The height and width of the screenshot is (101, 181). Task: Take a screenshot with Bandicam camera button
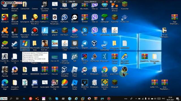point(111,2)
